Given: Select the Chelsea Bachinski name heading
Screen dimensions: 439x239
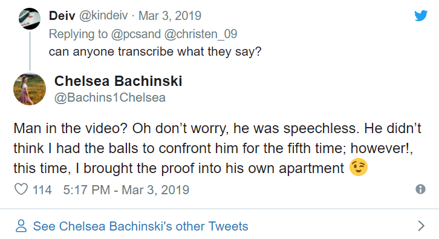Looking at the screenshot, I should 118,81.
